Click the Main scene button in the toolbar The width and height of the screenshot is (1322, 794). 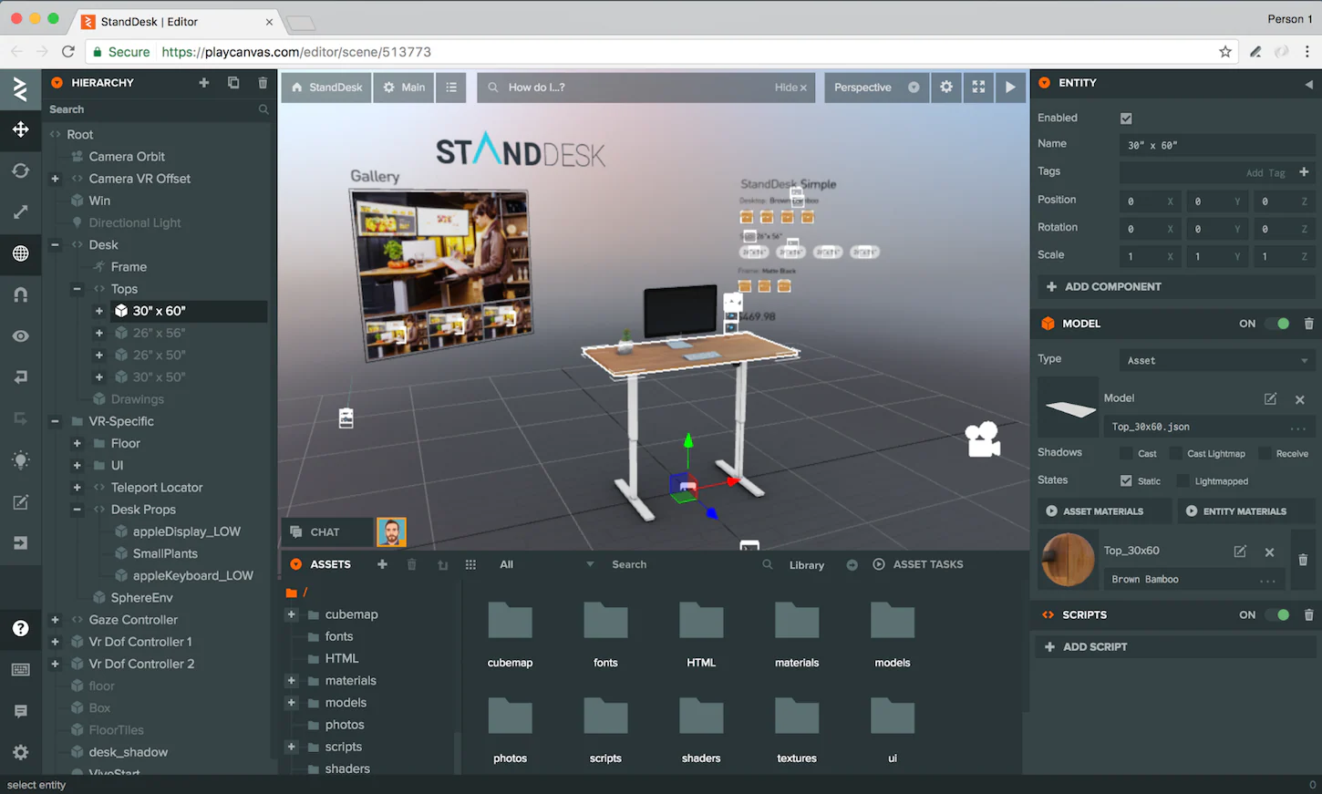click(x=403, y=87)
